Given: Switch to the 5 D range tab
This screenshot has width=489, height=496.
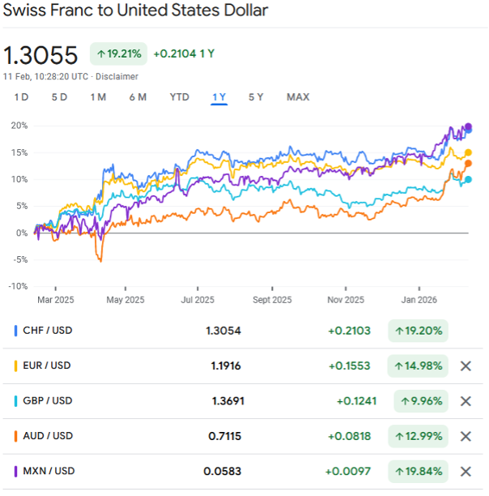Looking at the screenshot, I should coord(59,97).
